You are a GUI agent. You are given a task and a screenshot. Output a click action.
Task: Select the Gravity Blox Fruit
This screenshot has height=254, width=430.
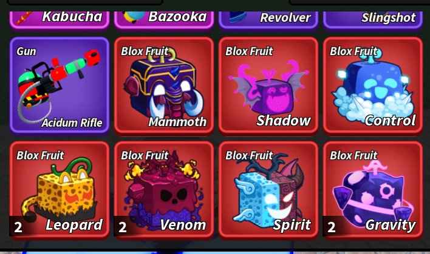tap(373, 190)
